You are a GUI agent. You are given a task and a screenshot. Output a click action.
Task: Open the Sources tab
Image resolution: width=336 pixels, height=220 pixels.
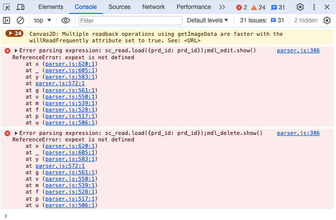click(119, 7)
